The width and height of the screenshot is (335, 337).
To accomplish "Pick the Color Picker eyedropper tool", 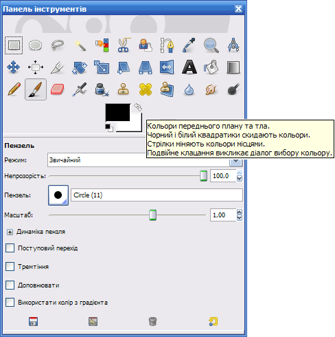I will tap(189, 45).
